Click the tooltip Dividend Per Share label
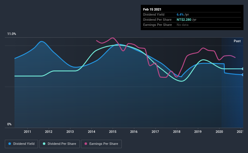 tap(157, 20)
